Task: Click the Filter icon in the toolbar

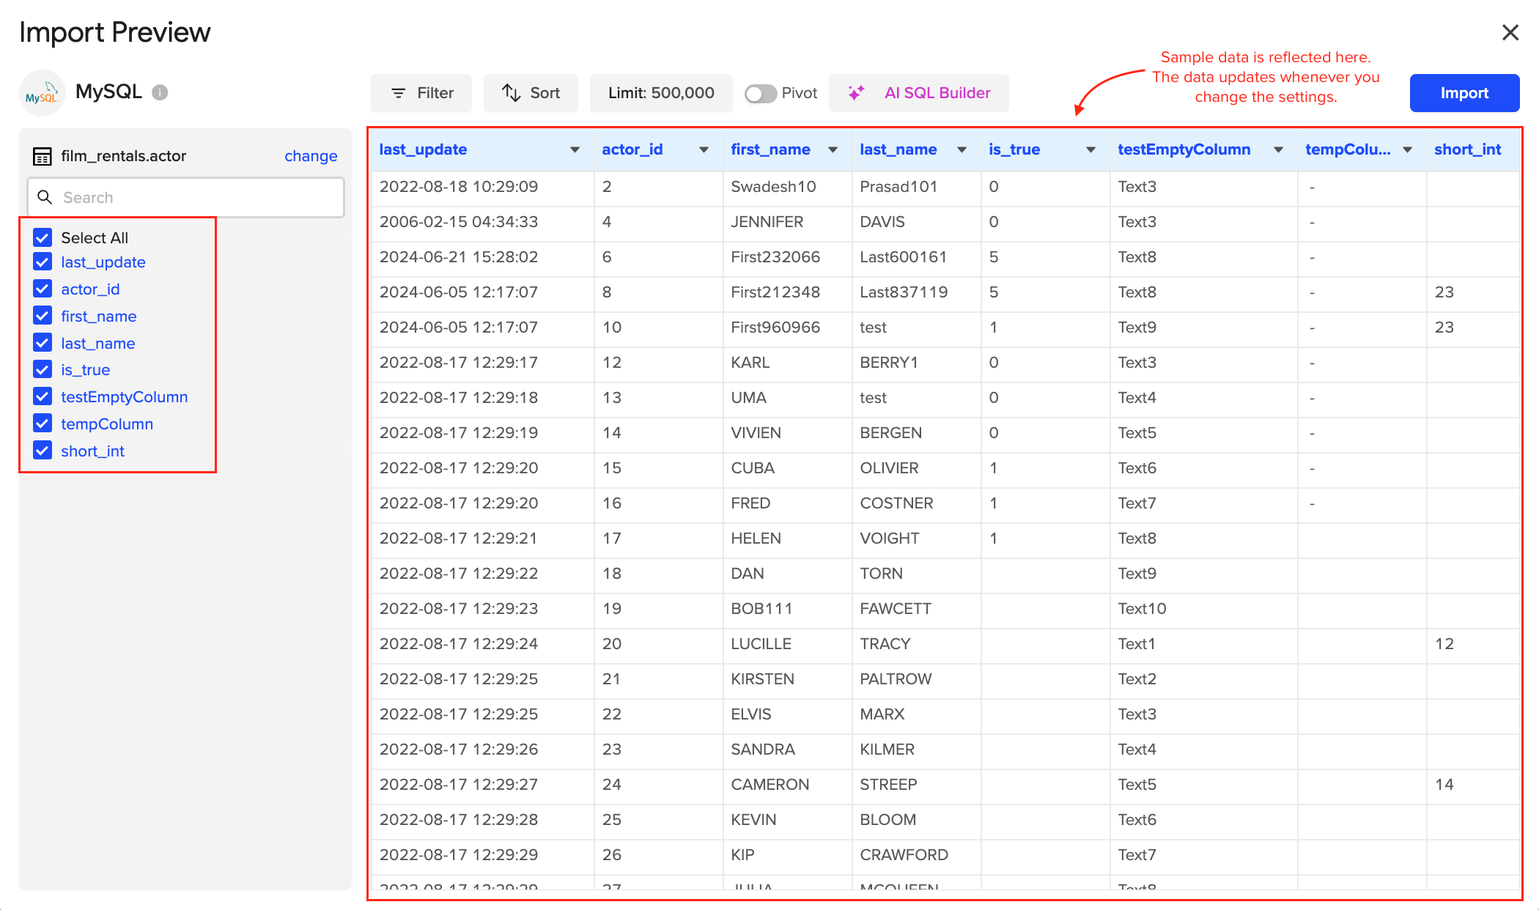Action: [x=399, y=93]
